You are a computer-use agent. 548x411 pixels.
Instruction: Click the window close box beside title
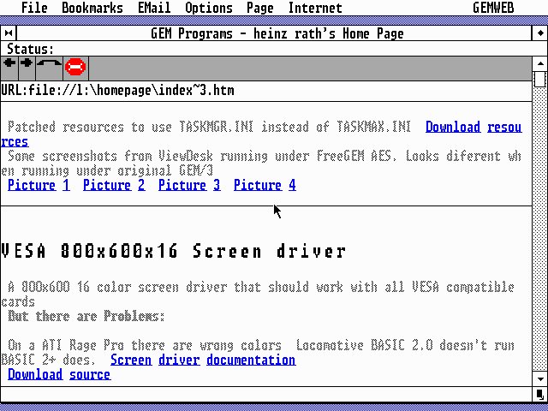pyautogui.click(x=9, y=33)
